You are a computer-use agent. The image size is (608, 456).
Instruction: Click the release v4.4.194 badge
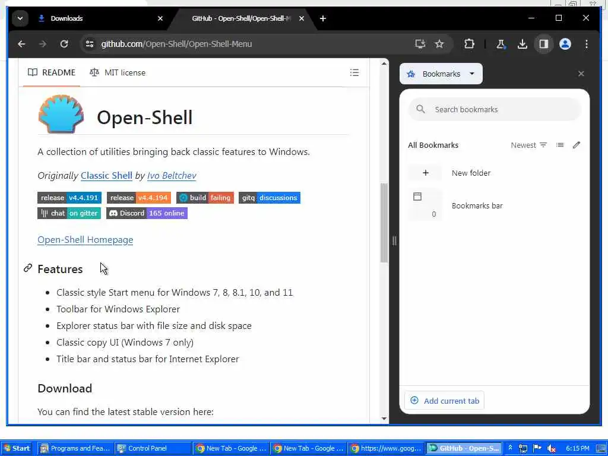(x=139, y=198)
